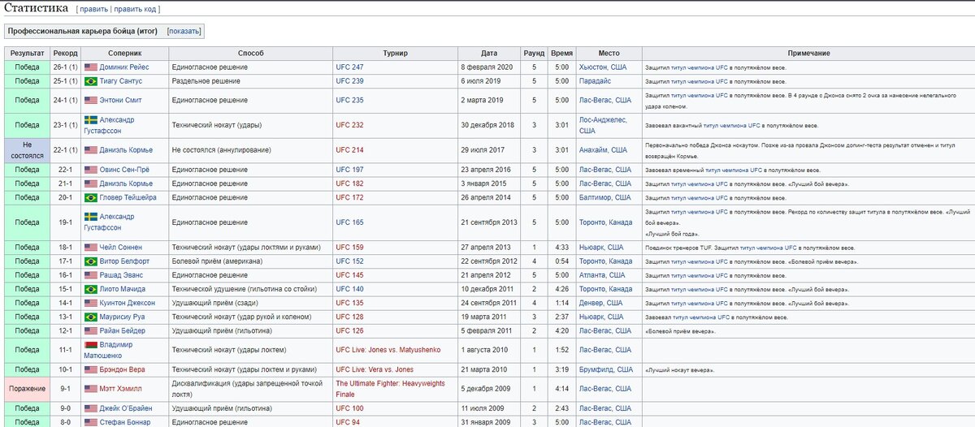The image size is (975, 427).
Task: Click the Brazil flag beside Тиагу Сантус
Action: pos(91,82)
